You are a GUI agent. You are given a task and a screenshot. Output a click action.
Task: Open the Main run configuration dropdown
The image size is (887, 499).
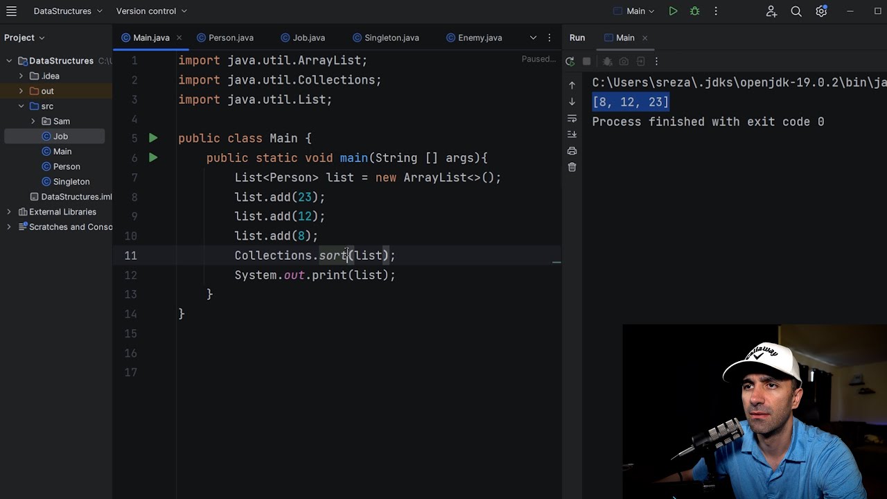(x=633, y=11)
